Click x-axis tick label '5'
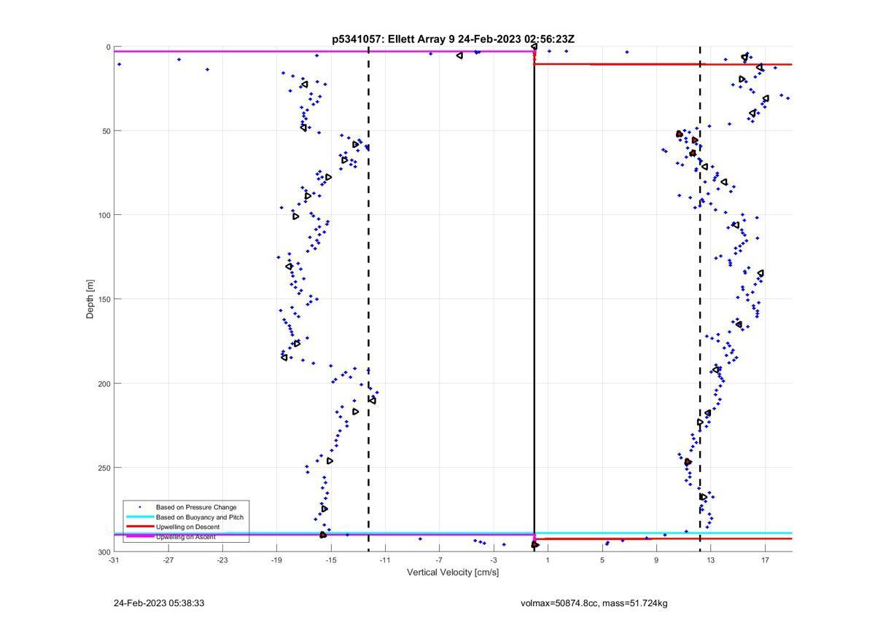The width and height of the screenshot is (875, 620). coord(602,560)
